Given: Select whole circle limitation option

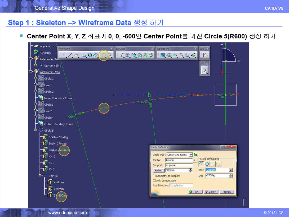Looking at the screenshot, I should [207, 164].
